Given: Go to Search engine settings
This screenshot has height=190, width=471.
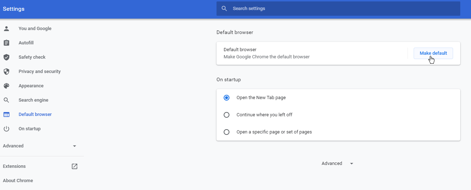Looking at the screenshot, I should [x=33, y=100].
